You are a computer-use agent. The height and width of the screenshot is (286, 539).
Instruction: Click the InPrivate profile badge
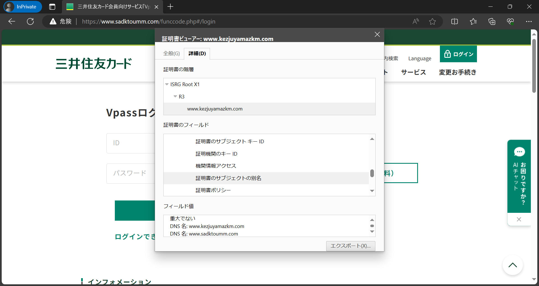click(23, 7)
